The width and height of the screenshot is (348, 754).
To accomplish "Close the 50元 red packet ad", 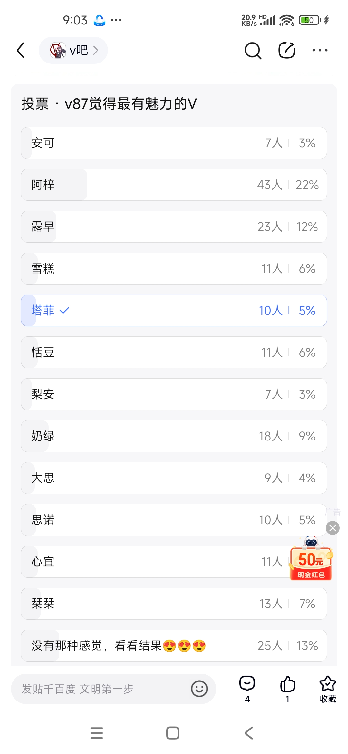I will [x=333, y=528].
